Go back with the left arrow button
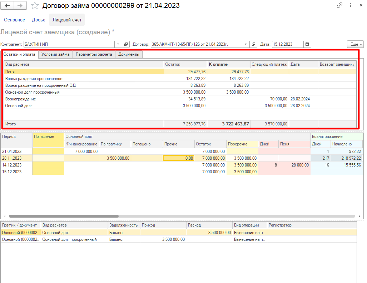This screenshot has width=367, height=283. [7, 5]
